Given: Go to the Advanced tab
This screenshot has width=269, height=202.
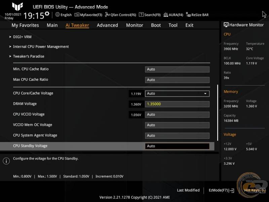Looking at the screenshot, I should (x=107, y=25).
